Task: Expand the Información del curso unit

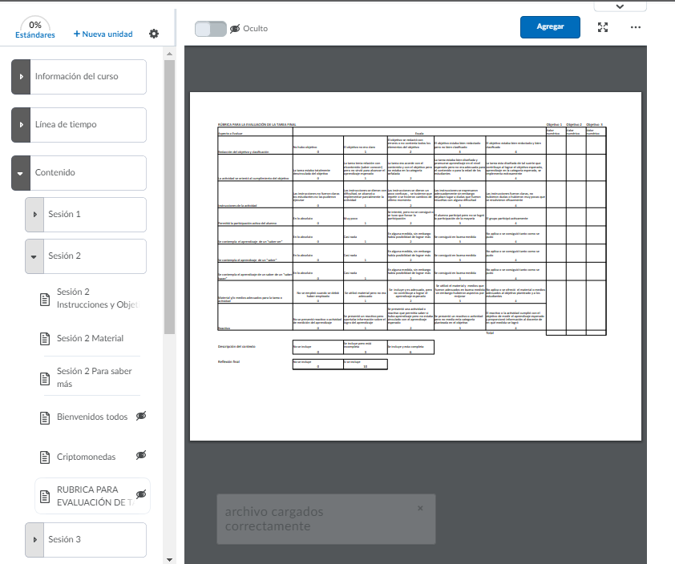Action: click(21, 77)
